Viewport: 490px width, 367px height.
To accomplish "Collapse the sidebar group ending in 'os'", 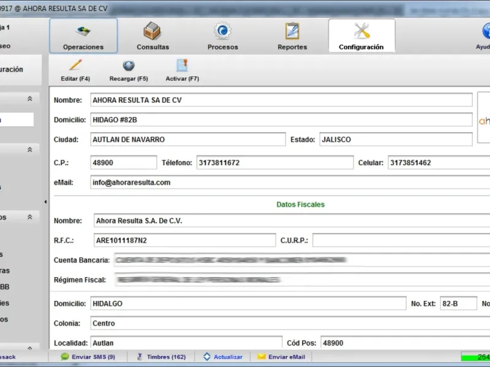I will point(29,217).
